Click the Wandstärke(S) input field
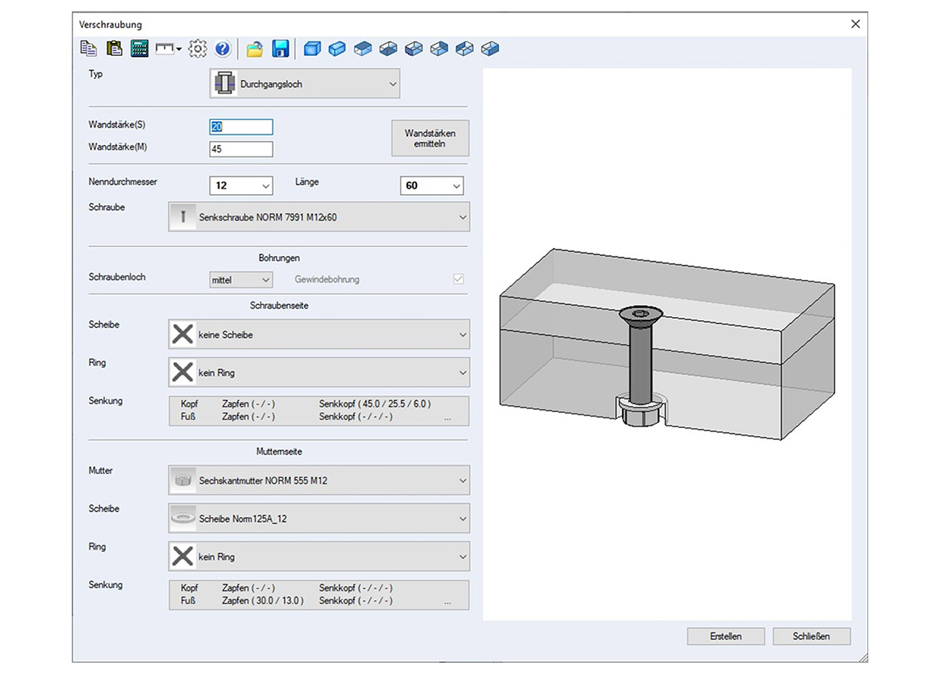 [x=241, y=127]
